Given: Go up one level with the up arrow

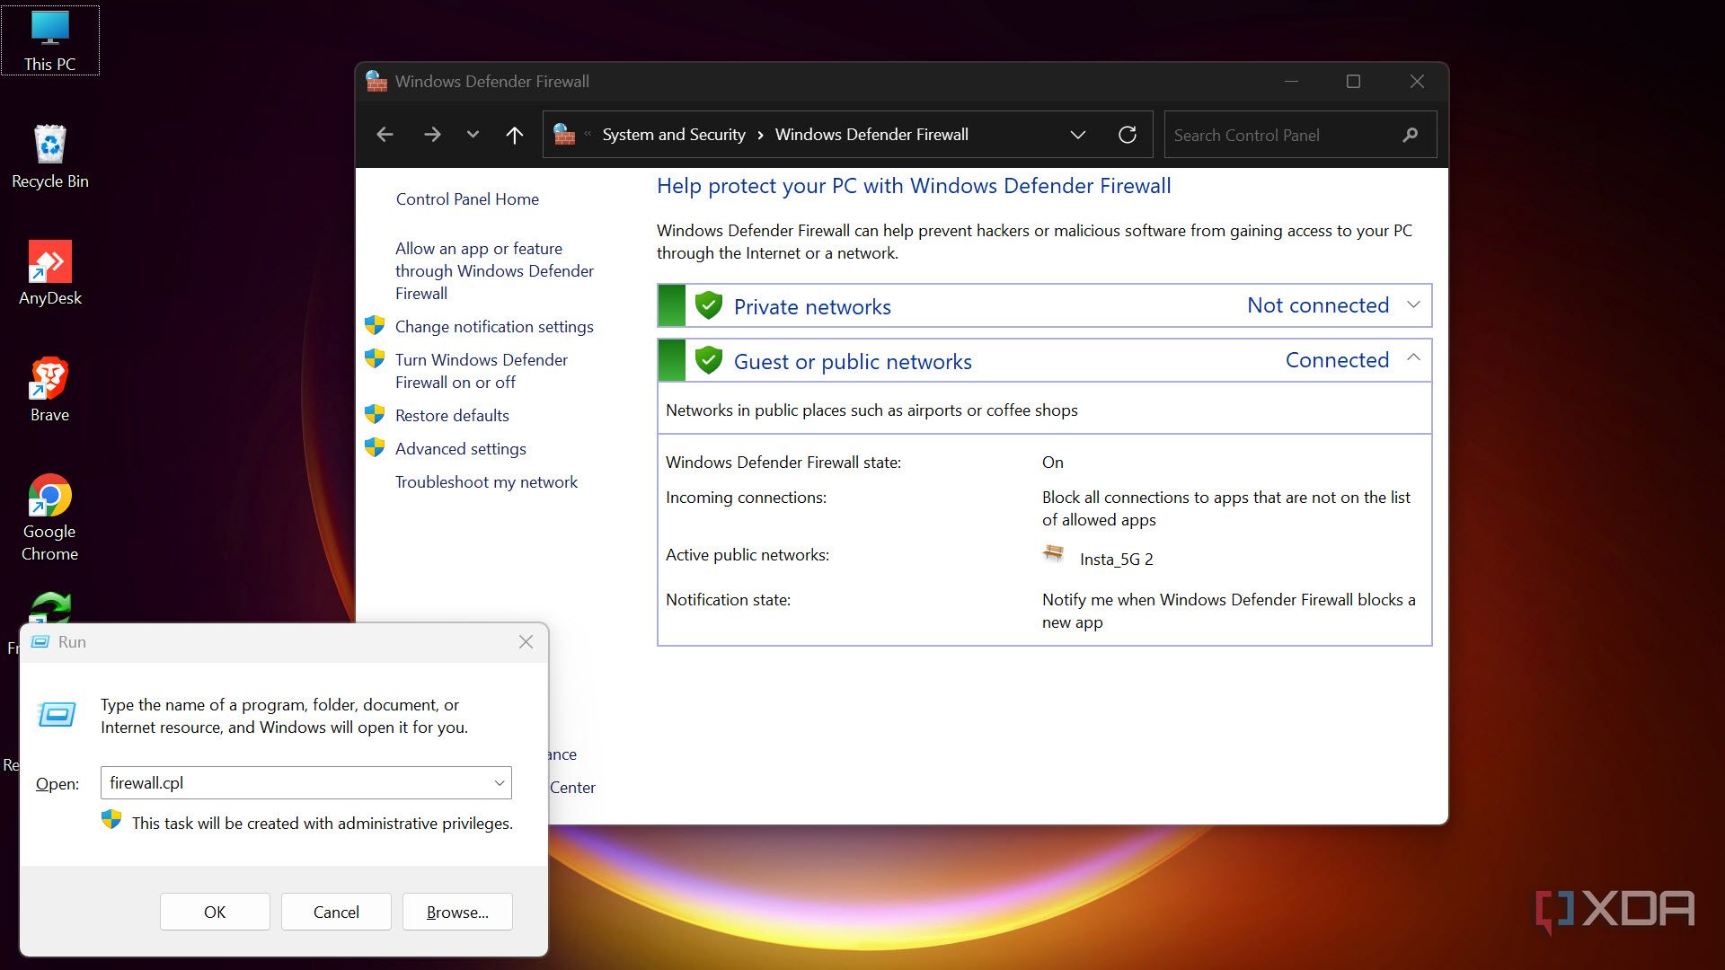Looking at the screenshot, I should pyautogui.click(x=514, y=135).
